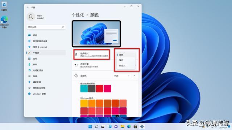Open Windows 更新 in the sidebar
This screenshot has height=130, width=232.
[46, 94]
